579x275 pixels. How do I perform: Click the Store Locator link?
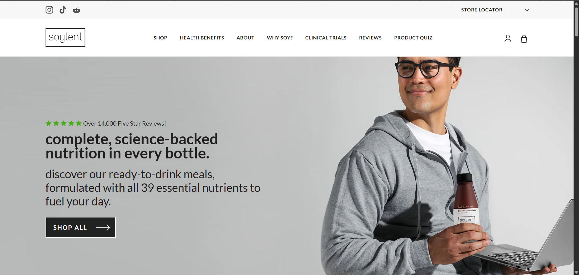pos(482,10)
